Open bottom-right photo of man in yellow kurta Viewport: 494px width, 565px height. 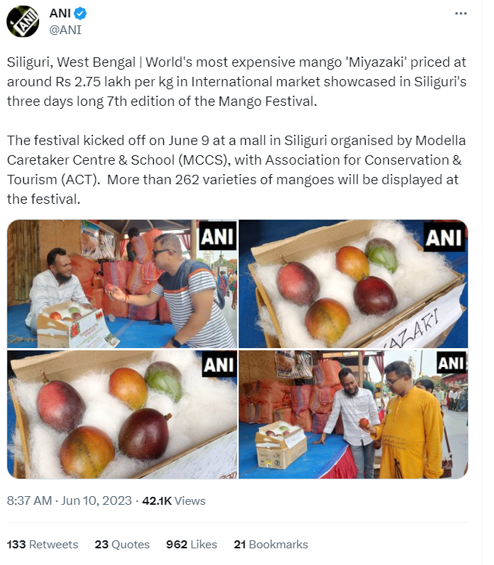tap(353, 414)
